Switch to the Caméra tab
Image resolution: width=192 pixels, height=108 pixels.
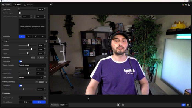(6, 5)
